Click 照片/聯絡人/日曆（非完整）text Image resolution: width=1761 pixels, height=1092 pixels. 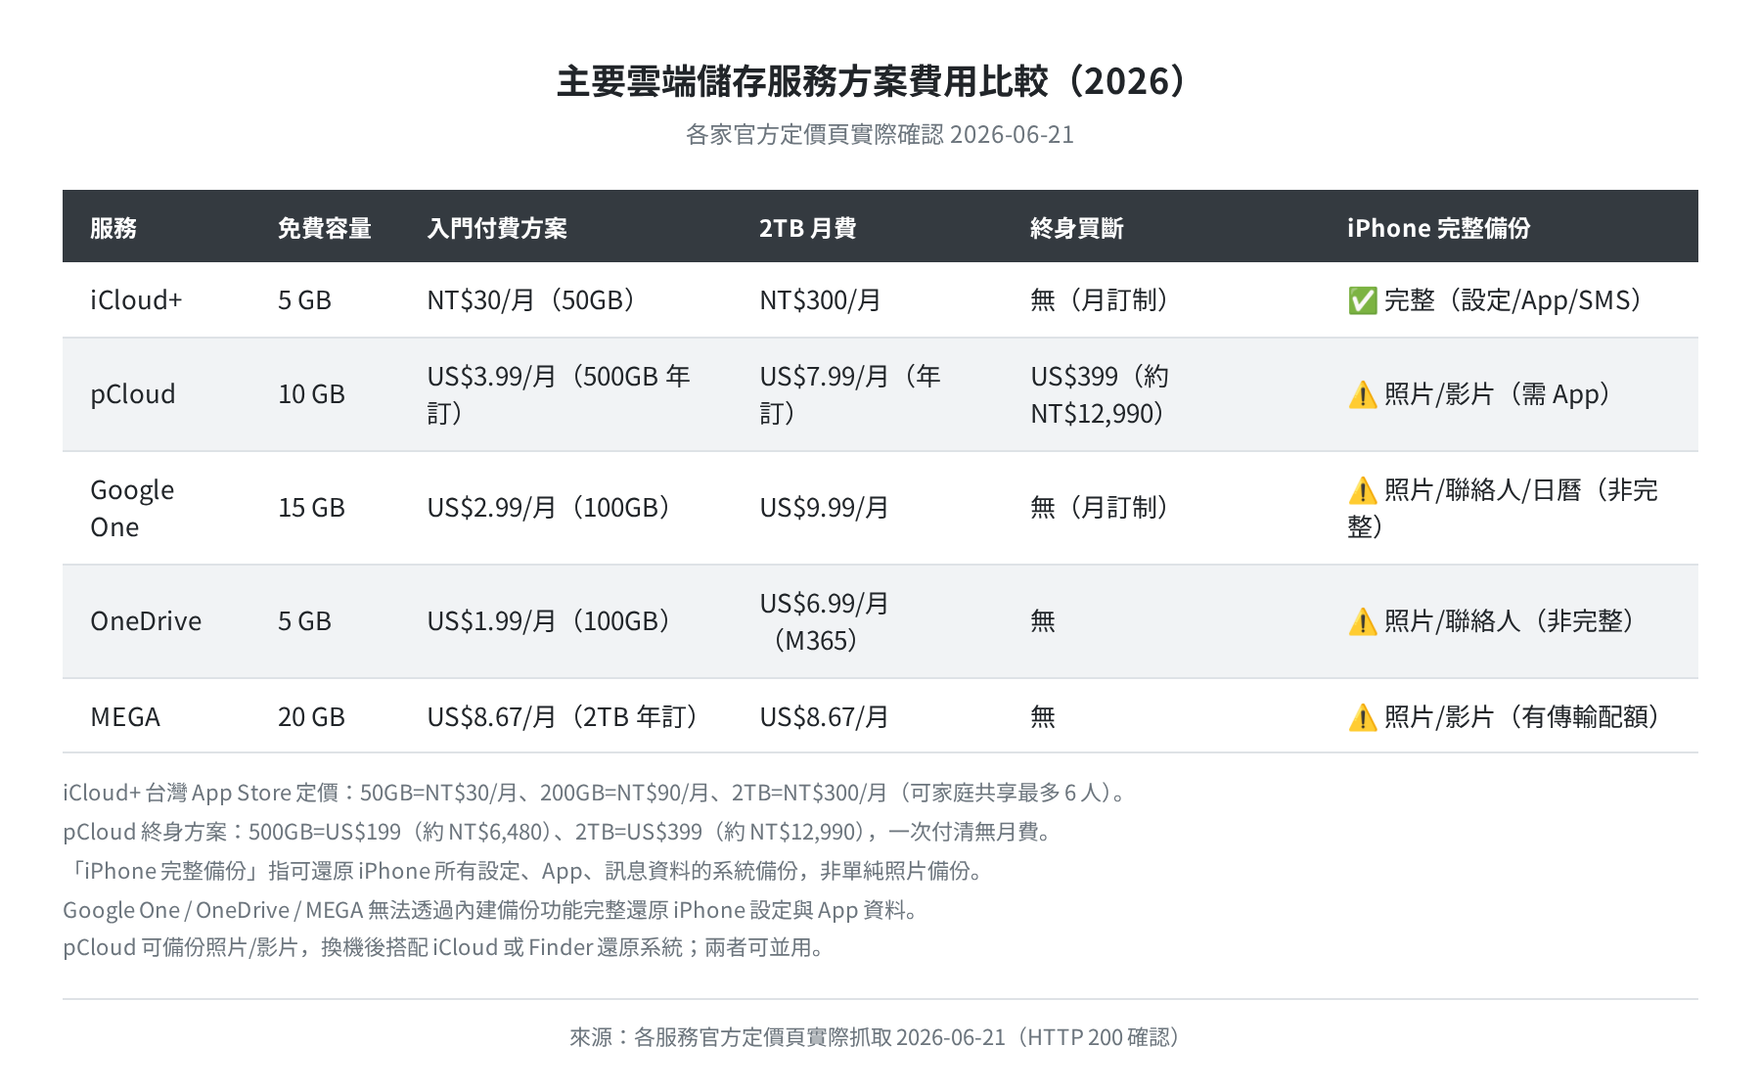tap(1503, 508)
